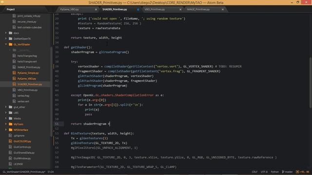
Task: Click PyGame_Simple.py modified file icon
Action: pos(14,73)
